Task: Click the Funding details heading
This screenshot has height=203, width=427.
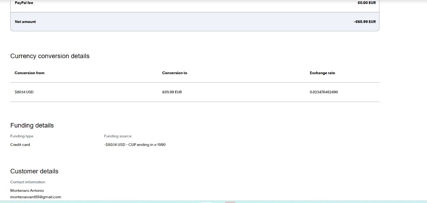Action: click(x=32, y=125)
